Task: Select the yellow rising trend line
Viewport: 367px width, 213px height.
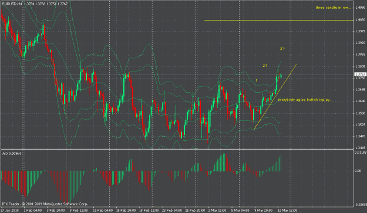Action: point(275,97)
